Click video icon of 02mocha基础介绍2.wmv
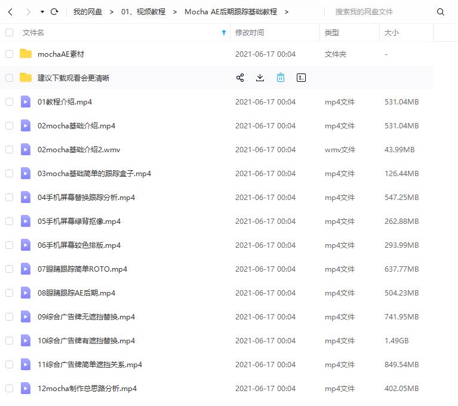The image size is (458, 406). [26, 149]
